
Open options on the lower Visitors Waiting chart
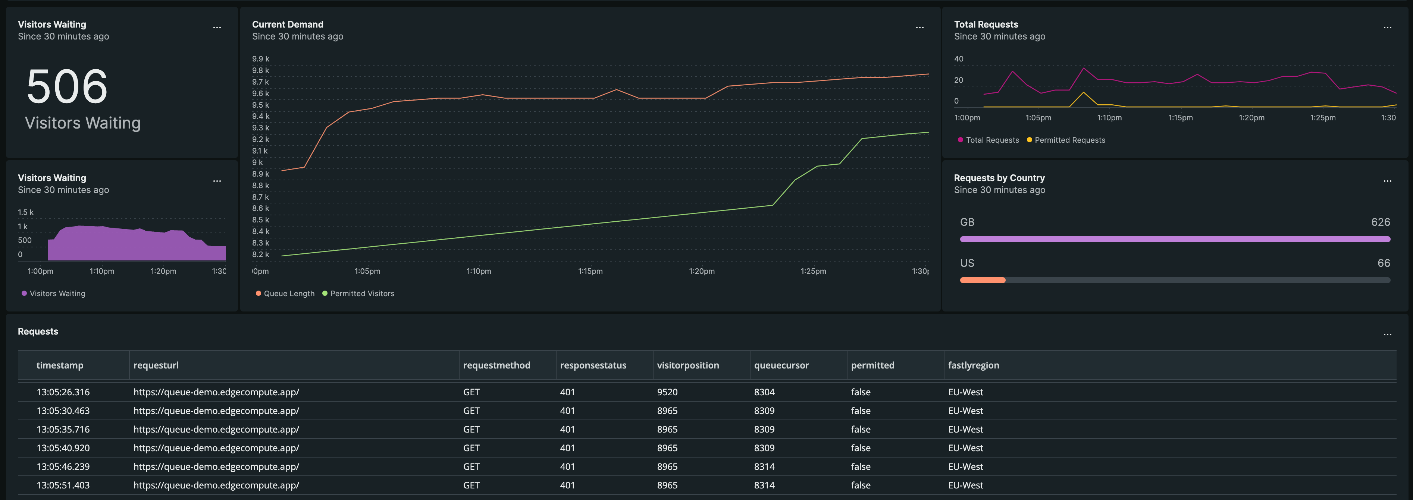click(217, 181)
